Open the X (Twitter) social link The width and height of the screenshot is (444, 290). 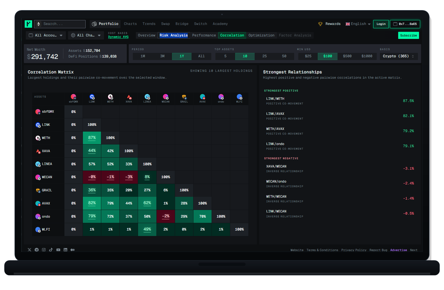pyautogui.click(x=29, y=250)
